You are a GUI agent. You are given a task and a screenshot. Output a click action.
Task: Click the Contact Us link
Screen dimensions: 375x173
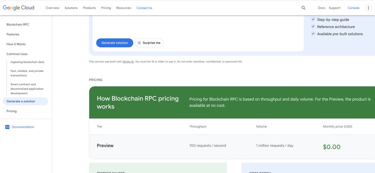[144, 8]
